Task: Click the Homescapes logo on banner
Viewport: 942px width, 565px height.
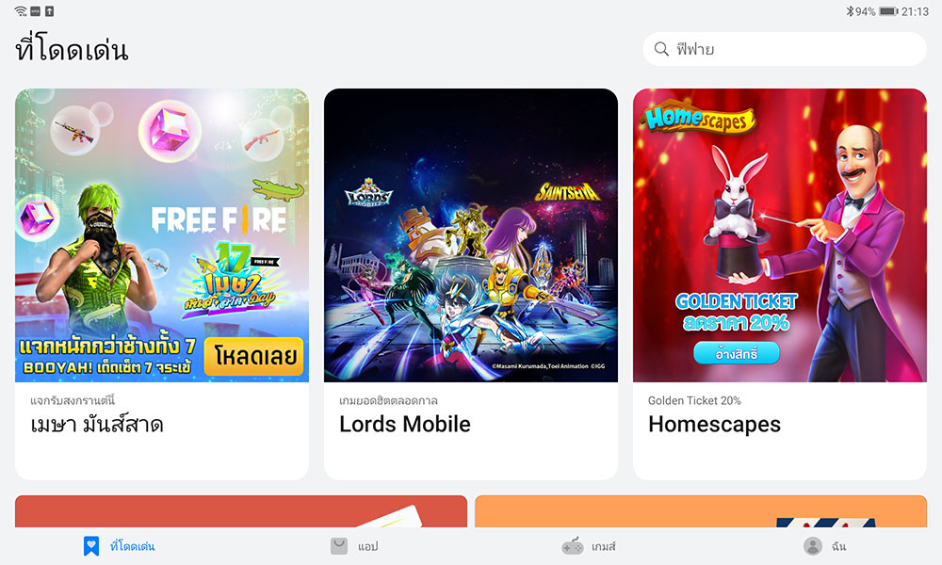Action: click(x=699, y=118)
